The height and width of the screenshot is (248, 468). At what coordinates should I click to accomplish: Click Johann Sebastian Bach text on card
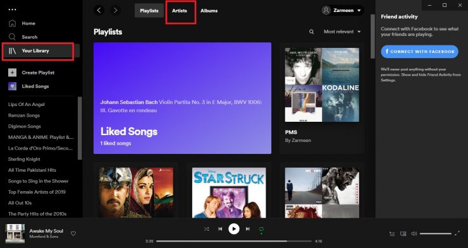pos(129,102)
